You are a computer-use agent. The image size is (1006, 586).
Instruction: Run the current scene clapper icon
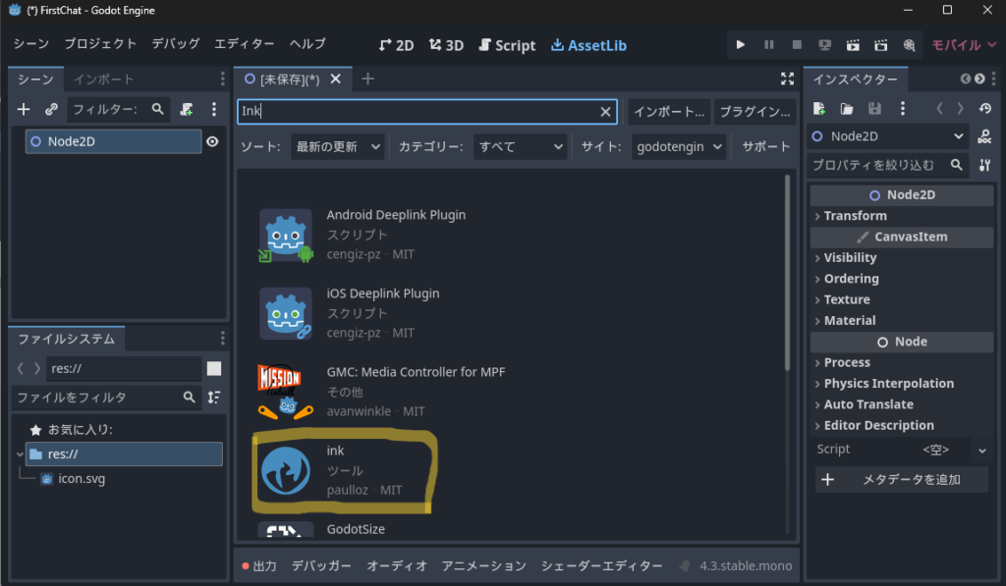[853, 45]
